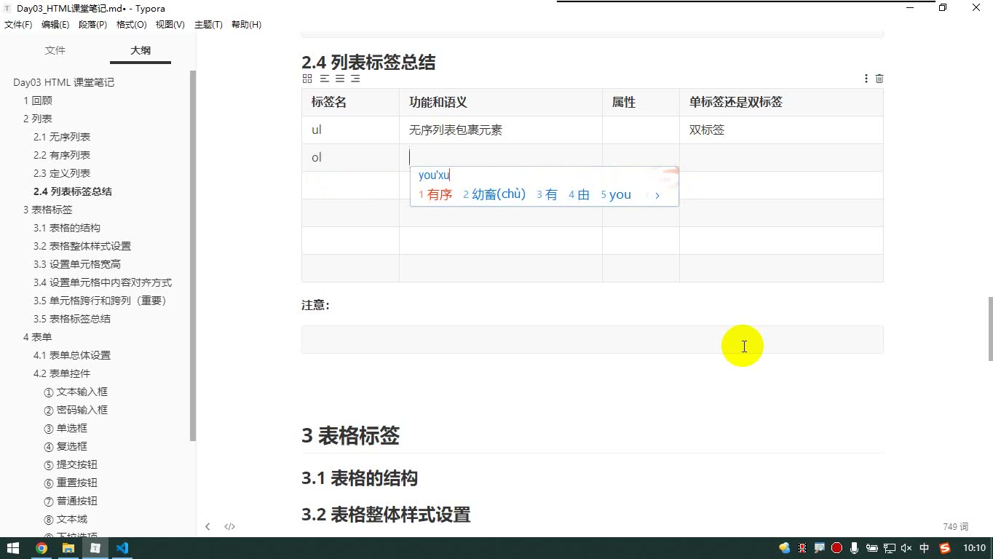The width and height of the screenshot is (993, 559).
Task: Click the table cell containing ol
Action: coord(350,158)
